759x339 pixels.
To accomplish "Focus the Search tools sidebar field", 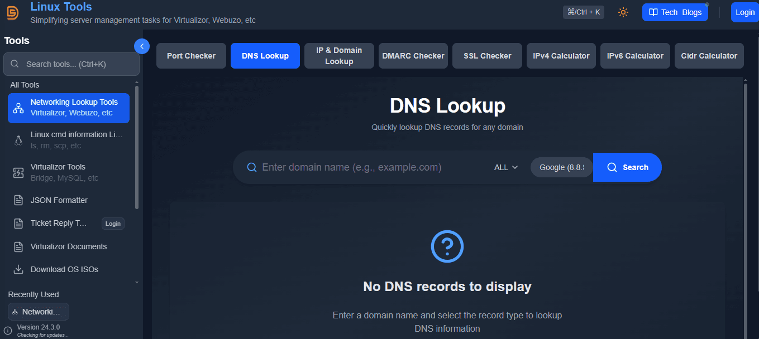I will point(71,64).
